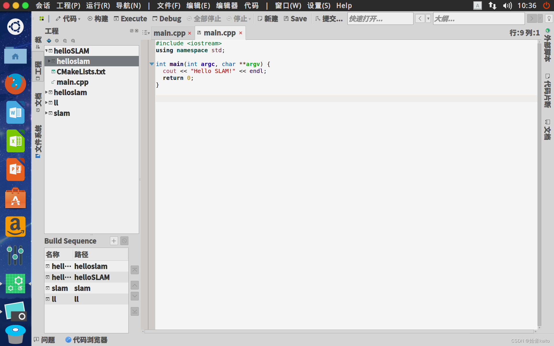
Task: Expand the slam project node
Action: (x=46, y=113)
